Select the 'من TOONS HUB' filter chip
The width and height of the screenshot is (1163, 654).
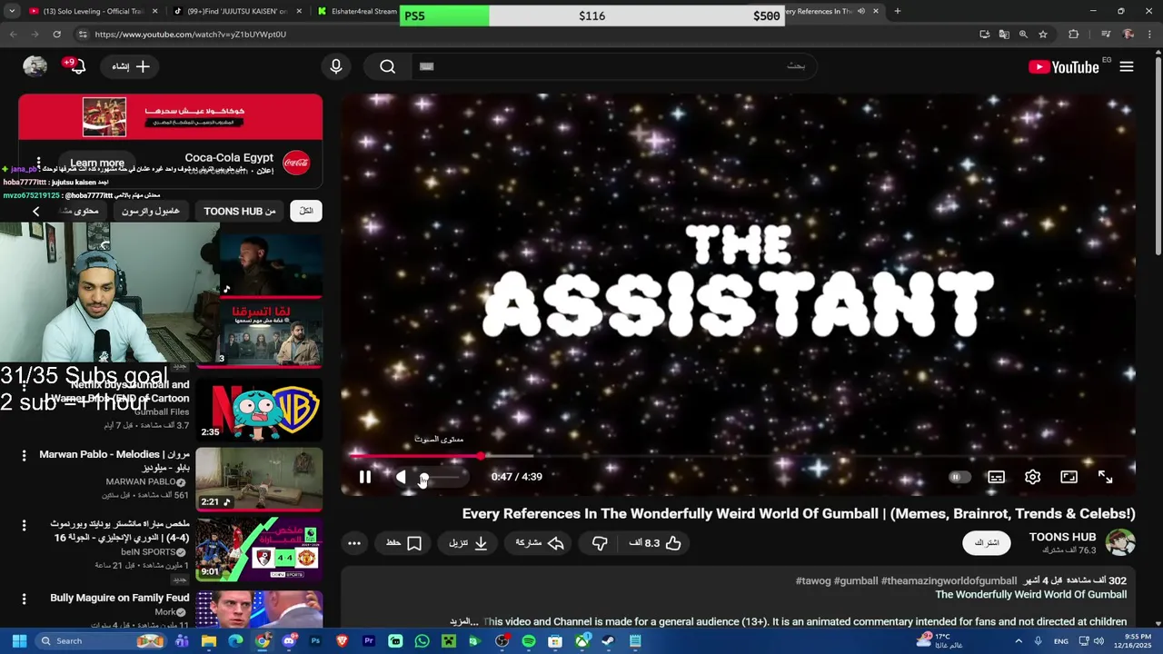[x=239, y=211]
